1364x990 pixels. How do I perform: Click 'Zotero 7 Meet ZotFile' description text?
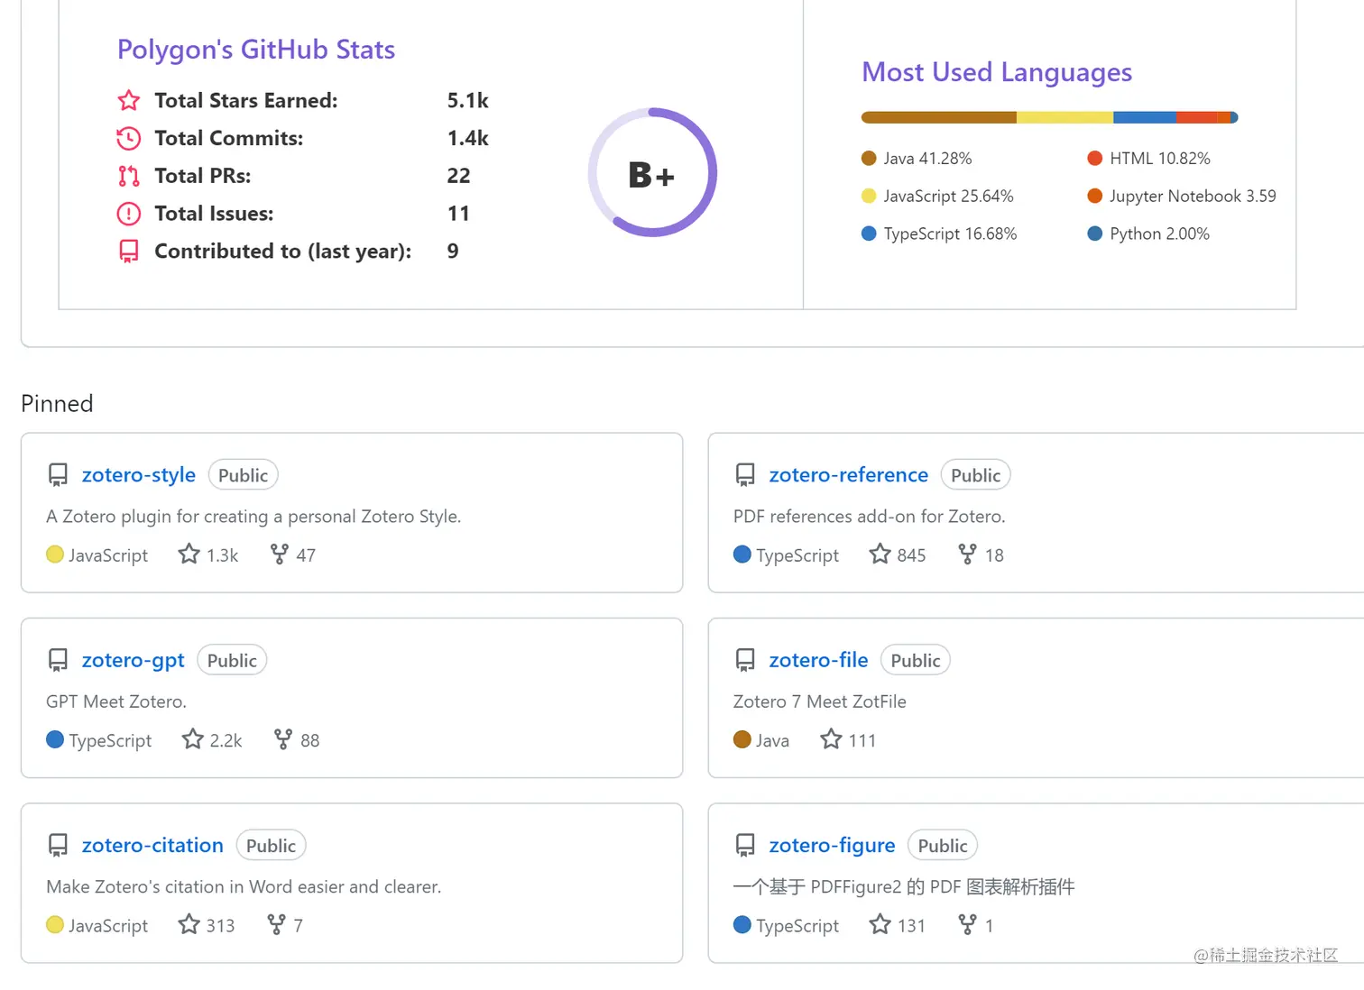819,701
